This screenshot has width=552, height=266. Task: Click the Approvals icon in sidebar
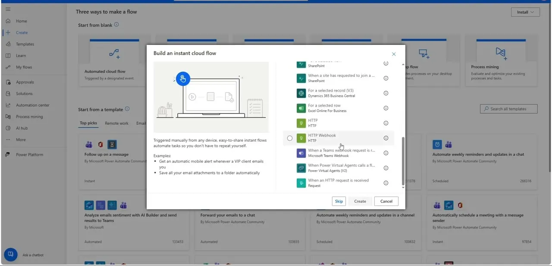click(x=8, y=82)
